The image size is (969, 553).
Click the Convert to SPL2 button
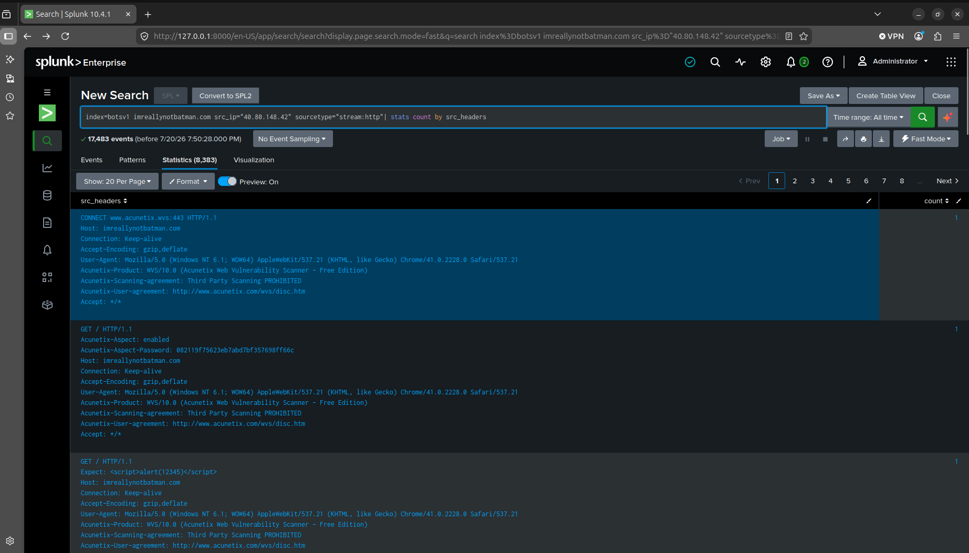(x=225, y=96)
